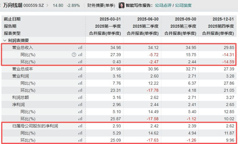The height and width of the screenshot is (144, 238).
Task: Click the 利润总额 row label
Action: [21, 98]
